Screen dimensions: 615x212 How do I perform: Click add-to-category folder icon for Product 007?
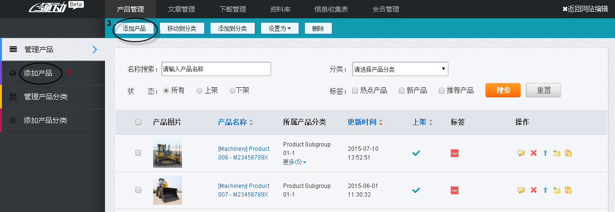click(x=557, y=190)
